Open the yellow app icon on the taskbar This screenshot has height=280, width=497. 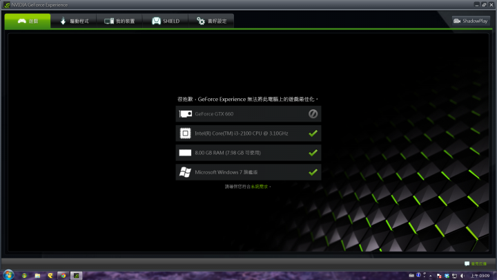pos(50,276)
